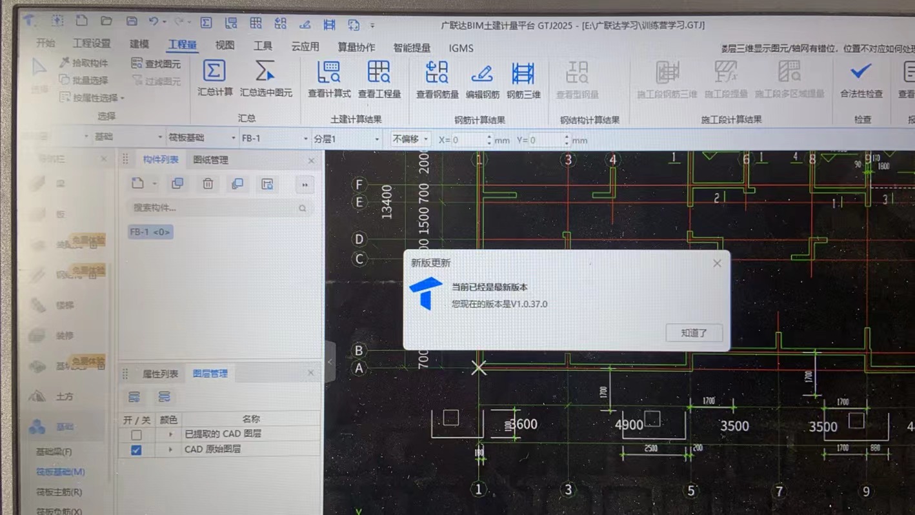
Task: Click the rebar 3D icon in quick access bar
Action: [x=330, y=25]
